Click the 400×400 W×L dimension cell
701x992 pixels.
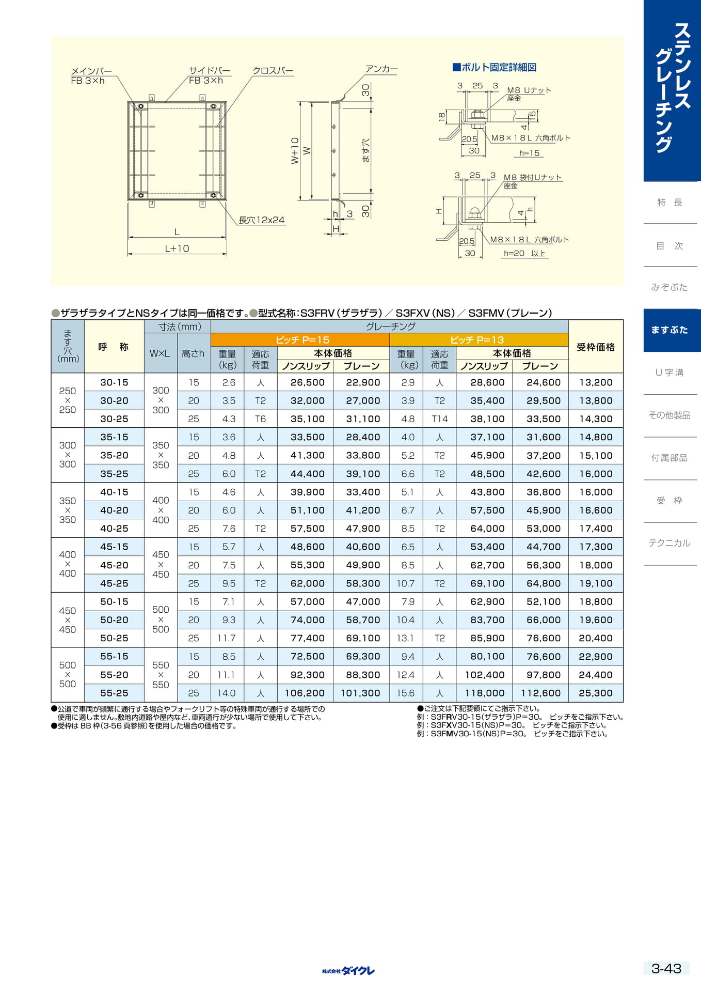(x=161, y=510)
